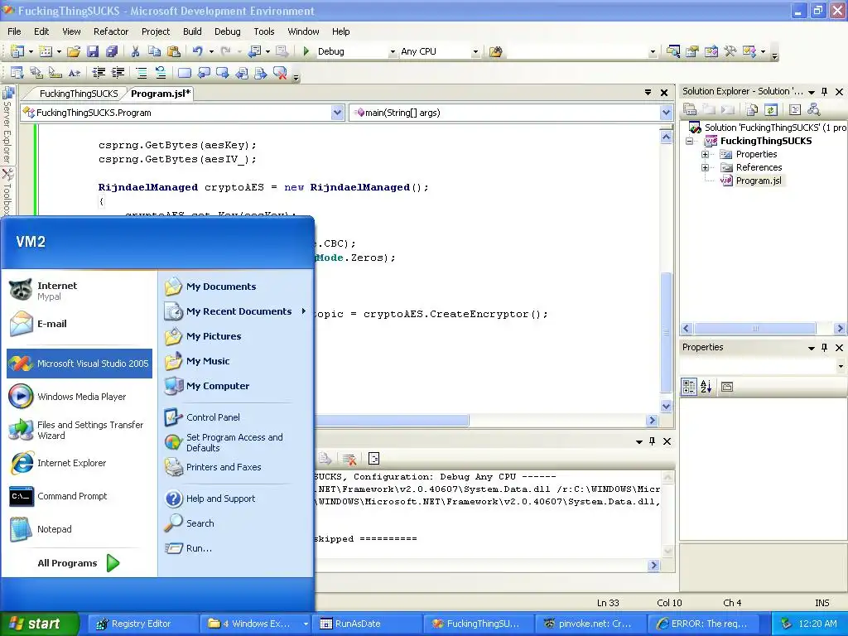Open the main(String[] args) members dropdown
848x636 pixels.
coord(667,113)
